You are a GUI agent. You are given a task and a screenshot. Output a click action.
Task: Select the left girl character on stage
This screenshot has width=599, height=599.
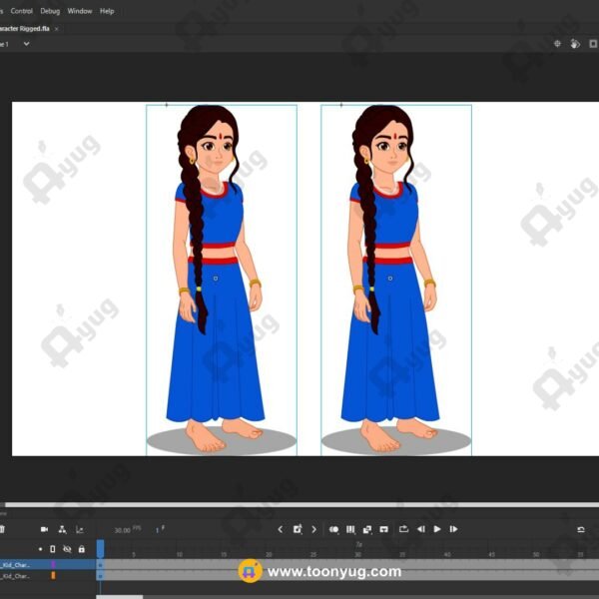pyautogui.click(x=222, y=280)
